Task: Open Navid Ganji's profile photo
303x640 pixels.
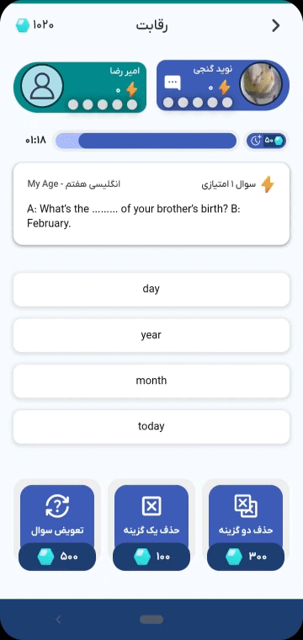Action: tap(261, 85)
